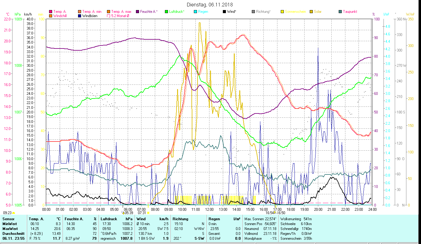The image size is (421, 244).
Task: Select the 5.2 Monat-Ø legend swatch
Action: coord(109,16)
